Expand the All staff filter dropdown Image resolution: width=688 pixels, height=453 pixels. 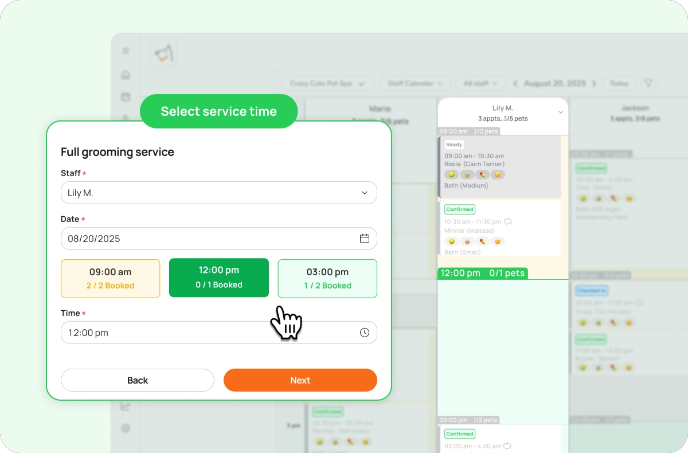[x=480, y=83]
